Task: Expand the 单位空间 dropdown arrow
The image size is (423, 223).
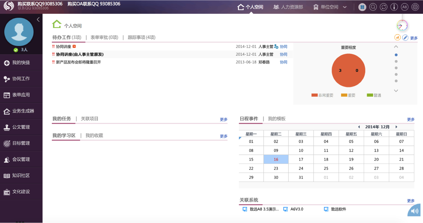Action: tap(345, 7)
